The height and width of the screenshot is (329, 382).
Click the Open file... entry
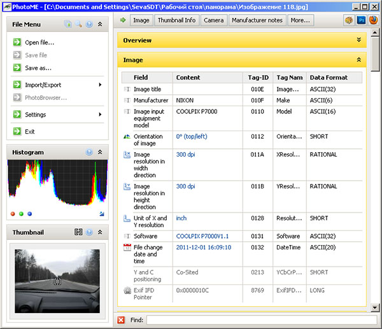point(39,43)
